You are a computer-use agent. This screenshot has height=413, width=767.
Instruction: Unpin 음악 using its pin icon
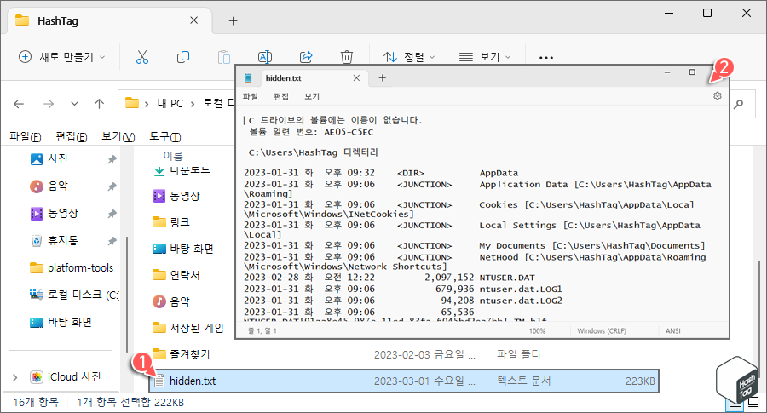click(x=112, y=186)
